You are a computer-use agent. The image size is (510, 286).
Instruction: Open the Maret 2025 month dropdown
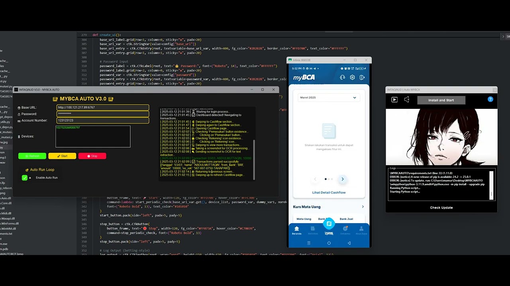[329, 97]
